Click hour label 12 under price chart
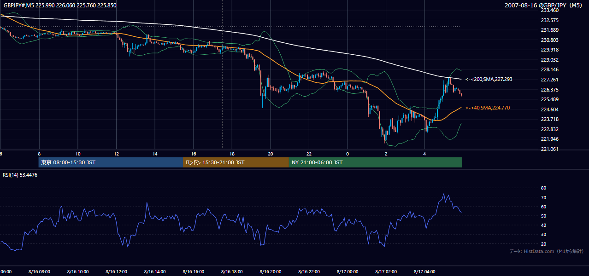The image size is (589, 276). click(x=116, y=154)
